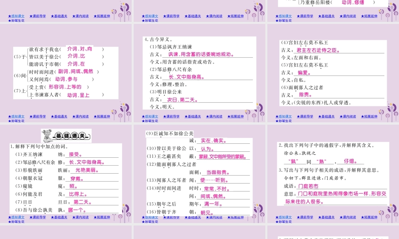Screen dimensions: 399x239
Task: Click the answer 光艳美丽。
Action: pyautogui.click(x=87, y=170)
